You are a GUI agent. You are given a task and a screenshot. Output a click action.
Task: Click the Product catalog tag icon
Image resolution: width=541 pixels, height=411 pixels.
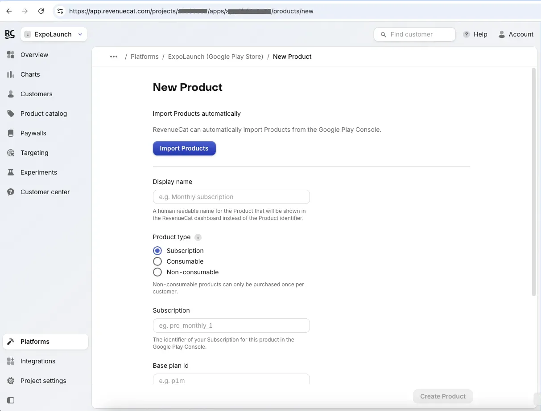tap(11, 114)
